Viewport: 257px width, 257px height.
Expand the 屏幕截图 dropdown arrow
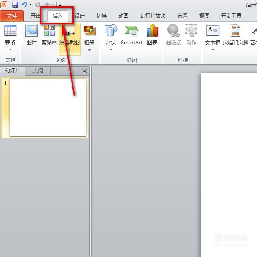(x=70, y=49)
